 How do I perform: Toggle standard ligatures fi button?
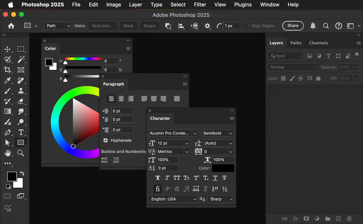tap(157, 189)
